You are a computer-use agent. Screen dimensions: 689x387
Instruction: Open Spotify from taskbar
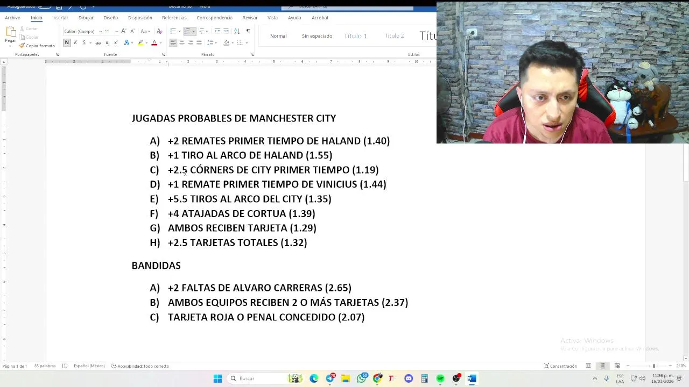tap(440, 378)
